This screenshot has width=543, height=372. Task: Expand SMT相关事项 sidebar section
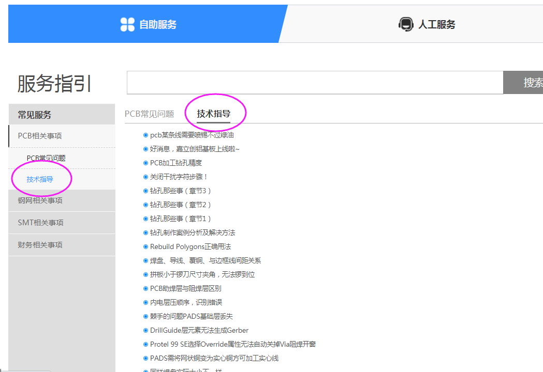[x=40, y=223]
